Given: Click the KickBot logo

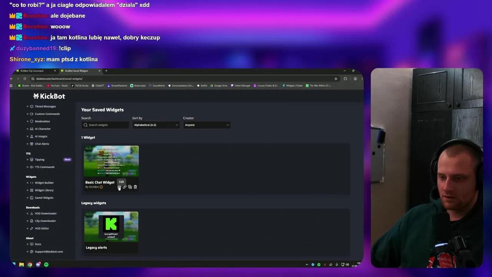Looking at the screenshot, I should coord(49,96).
